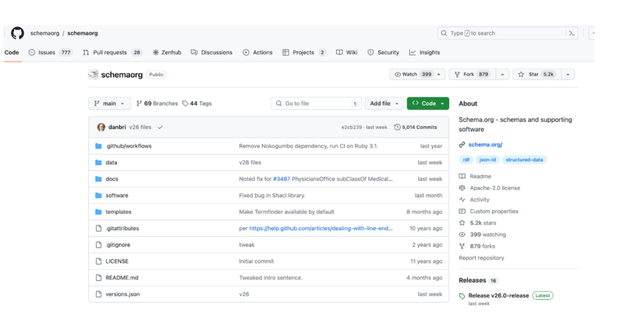Open the Insights tab

pos(425,52)
